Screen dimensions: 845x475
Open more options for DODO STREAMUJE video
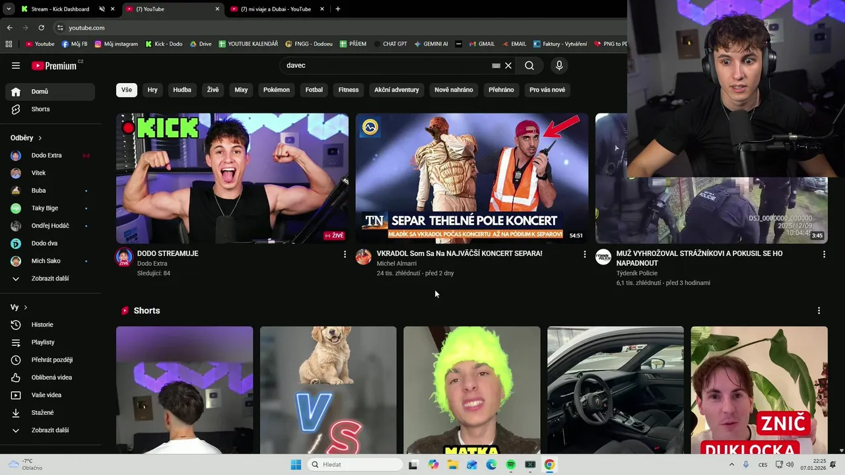click(345, 254)
